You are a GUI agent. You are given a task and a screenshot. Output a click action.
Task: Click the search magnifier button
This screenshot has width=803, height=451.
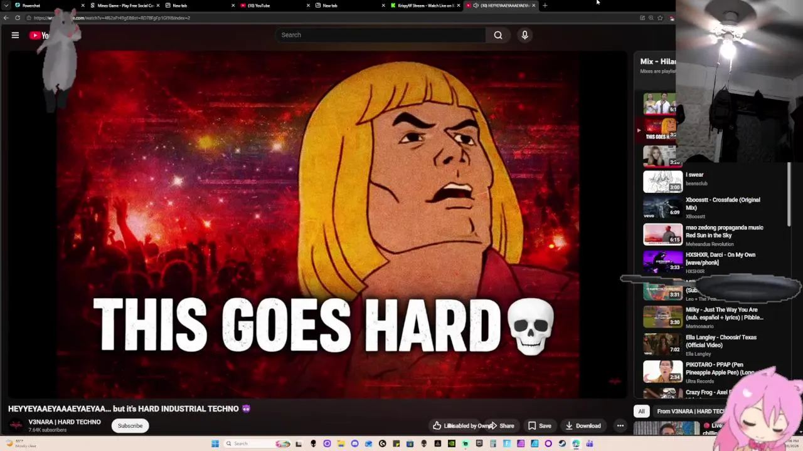(498, 35)
